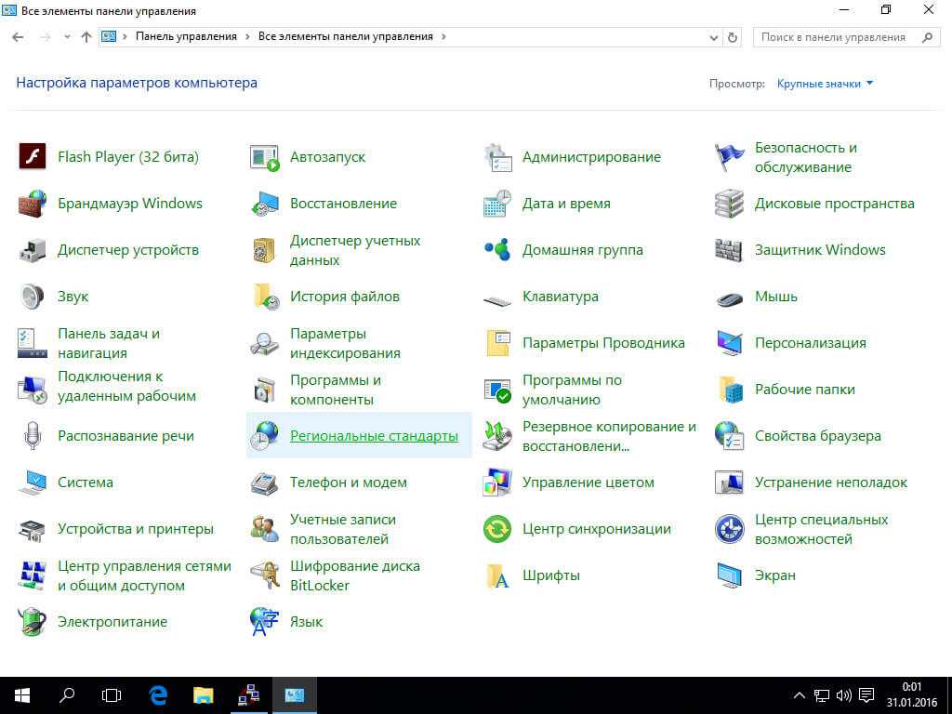This screenshot has height=714, width=952.
Task: Open the recent locations dropdown near navigation arrows
Action: (x=67, y=37)
